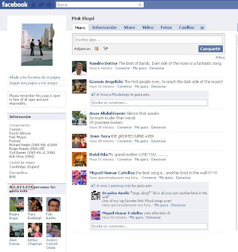Viewport: 238px width, 252px height.
Task: Attach a photo using camera icon
Action: click(x=97, y=49)
